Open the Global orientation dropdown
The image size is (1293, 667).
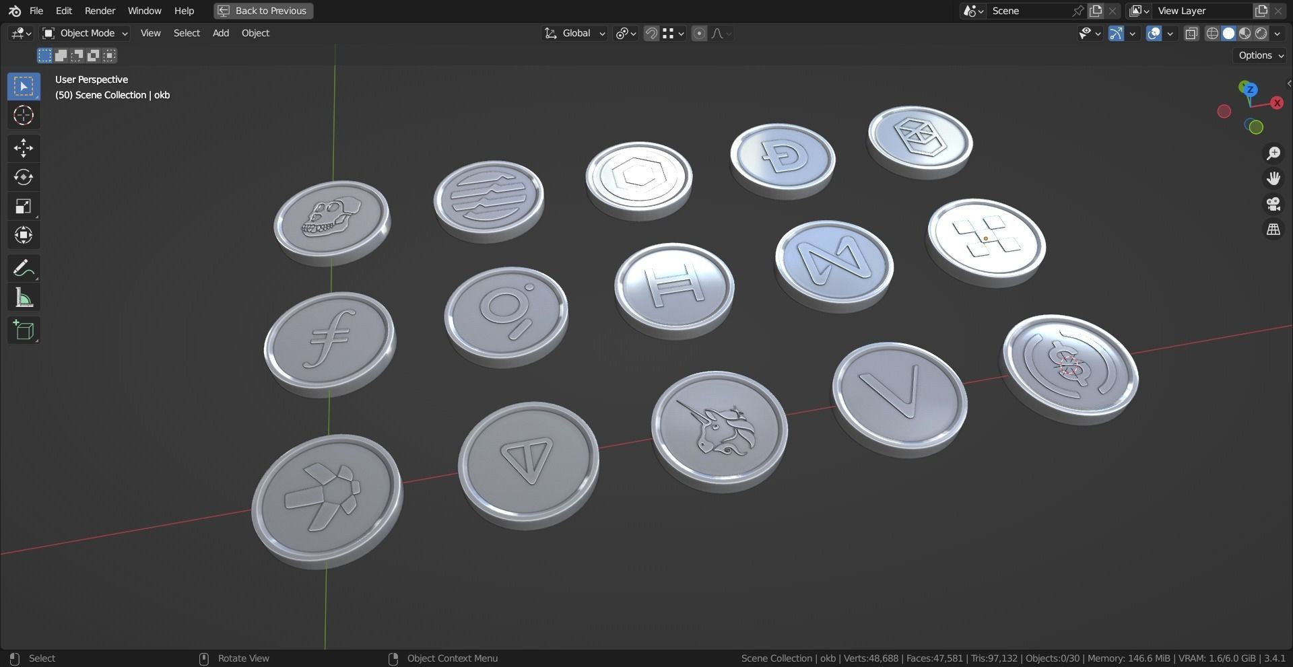coord(574,33)
